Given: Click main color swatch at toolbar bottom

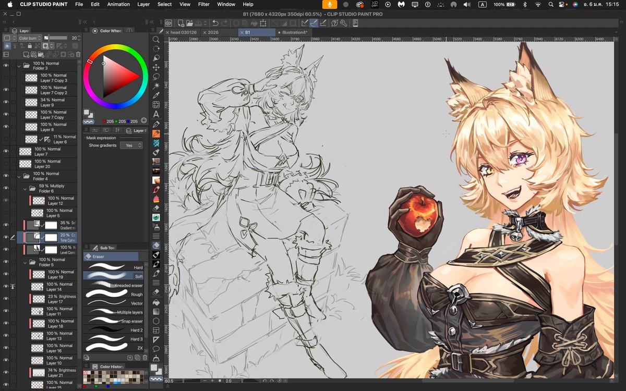Looking at the screenshot, I should [x=154, y=368].
